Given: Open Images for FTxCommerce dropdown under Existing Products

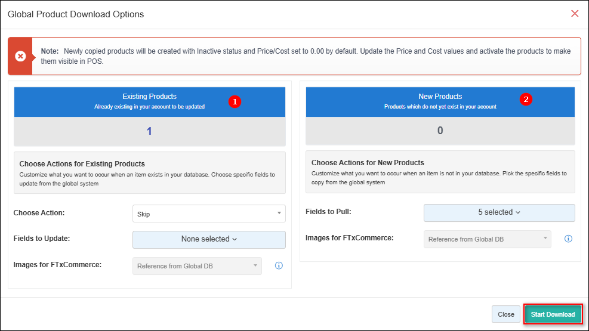Looking at the screenshot, I should (x=197, y=266).
